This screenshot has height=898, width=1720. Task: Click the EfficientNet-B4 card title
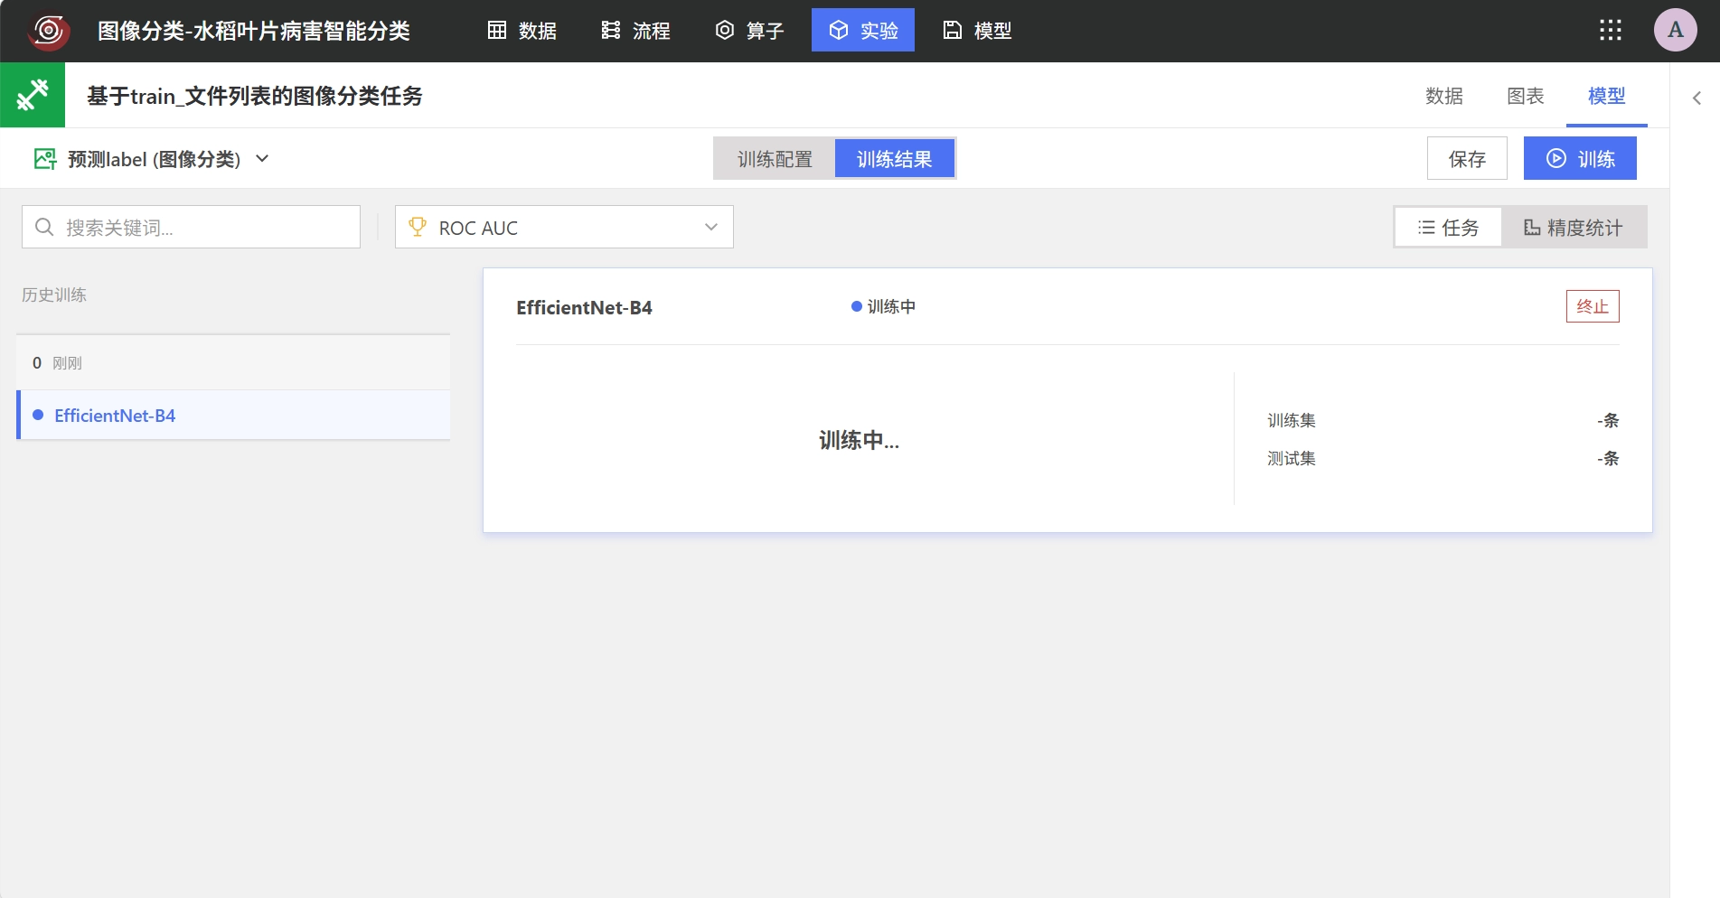click(x=584, y=307)
